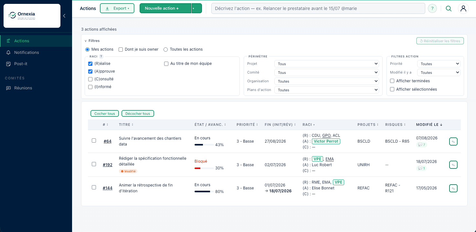Click Réinitialiser les filtres
Image resolution: width=476 pixels, height=232 pixels.
[x=440, y=41]
